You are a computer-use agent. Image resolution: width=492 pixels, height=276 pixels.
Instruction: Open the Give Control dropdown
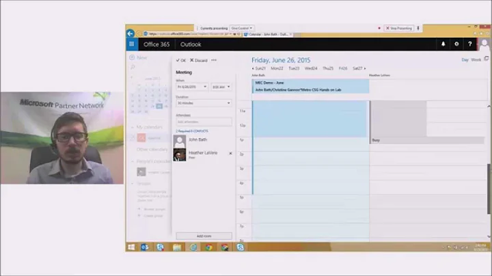[242, 28]
